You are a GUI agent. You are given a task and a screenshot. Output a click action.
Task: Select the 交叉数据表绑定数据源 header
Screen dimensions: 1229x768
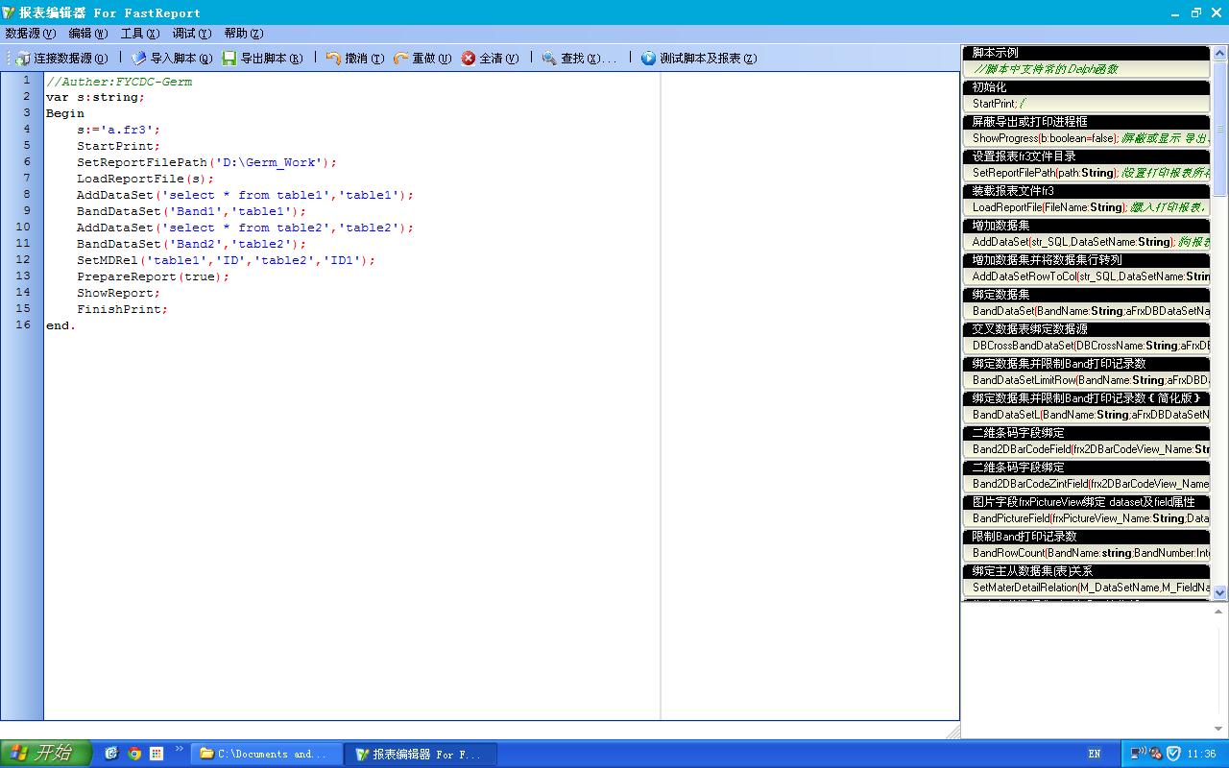pyautogui.click(x=1086, y=329)
